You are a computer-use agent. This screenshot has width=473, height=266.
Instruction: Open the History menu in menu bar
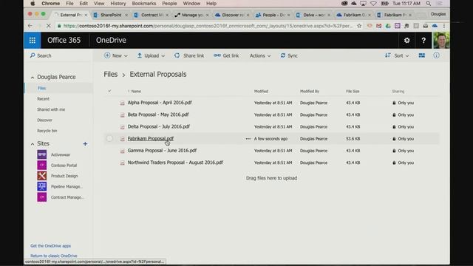tap(118, 3)
